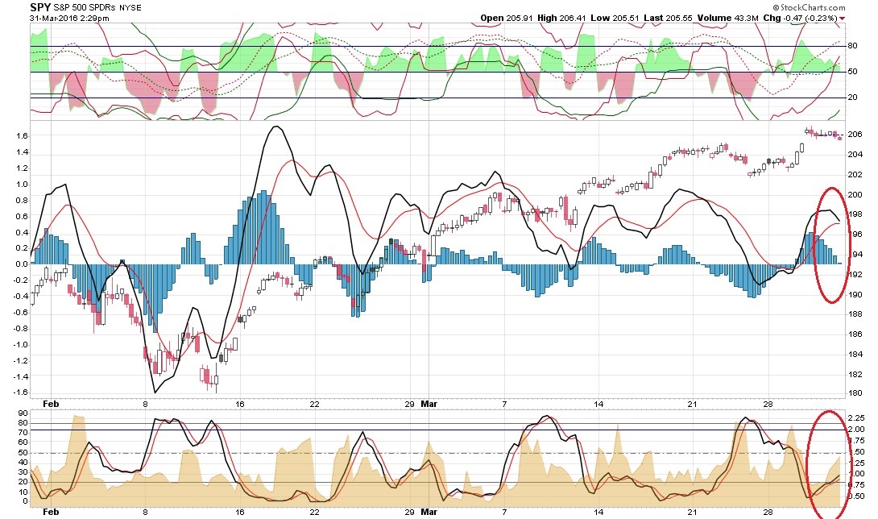
Task: Click the Volume 43.3M reading
Action: (728, 18)
